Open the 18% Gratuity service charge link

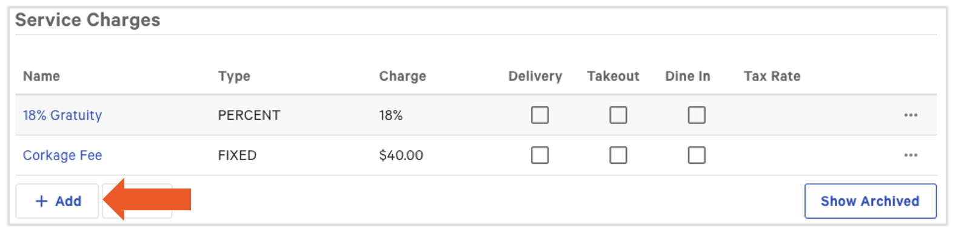[62, 115]
